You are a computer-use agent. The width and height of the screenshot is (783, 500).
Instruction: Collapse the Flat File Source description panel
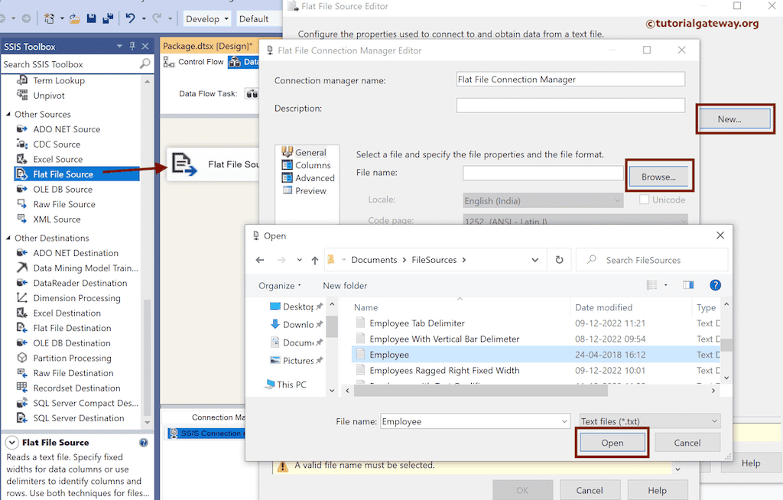coord(12,443)
